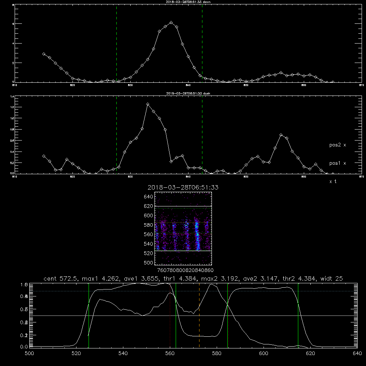Click the "x t" label
The image size is (366, 366).
333,182
